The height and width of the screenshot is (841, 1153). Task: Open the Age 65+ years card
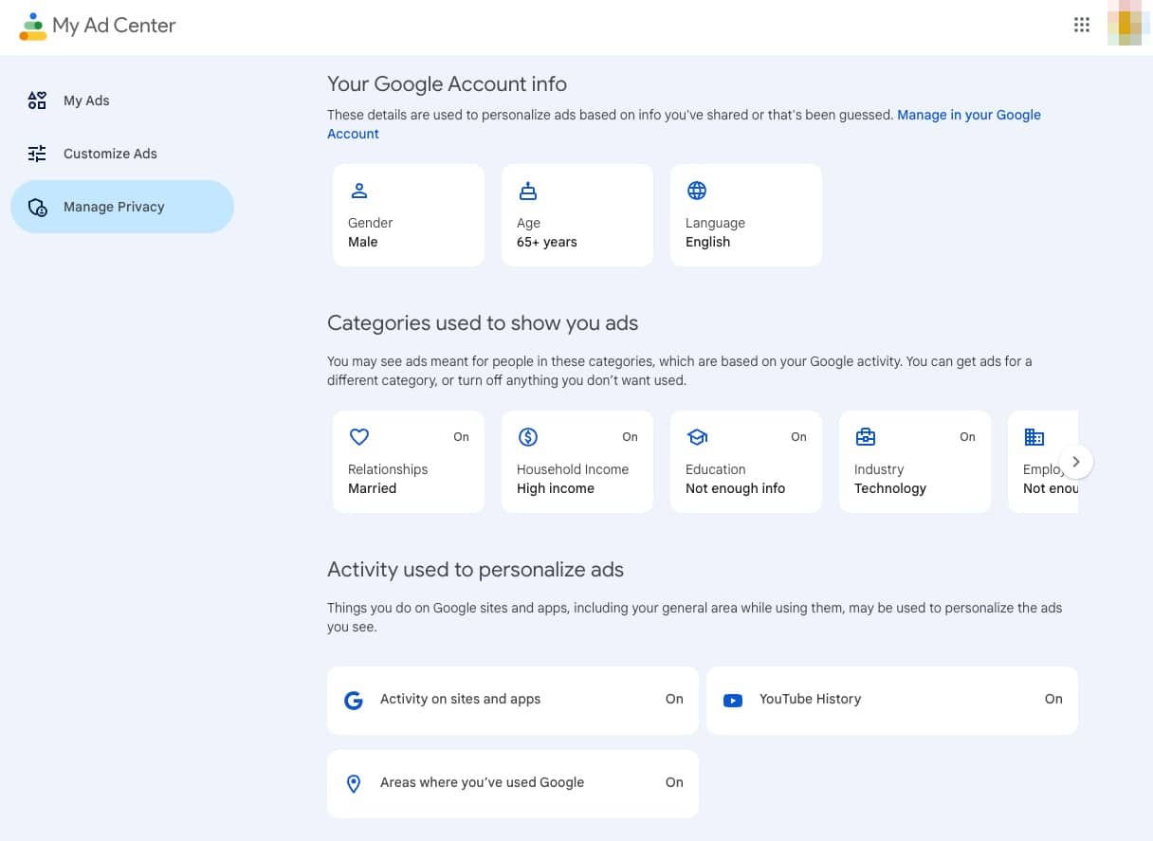(x=577, y=215)
